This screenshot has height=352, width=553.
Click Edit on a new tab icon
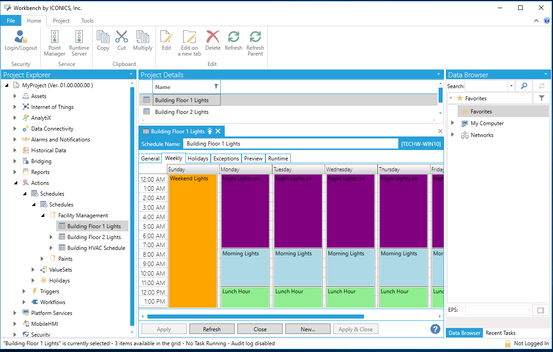pyautogui.click(x=189, y=43)
